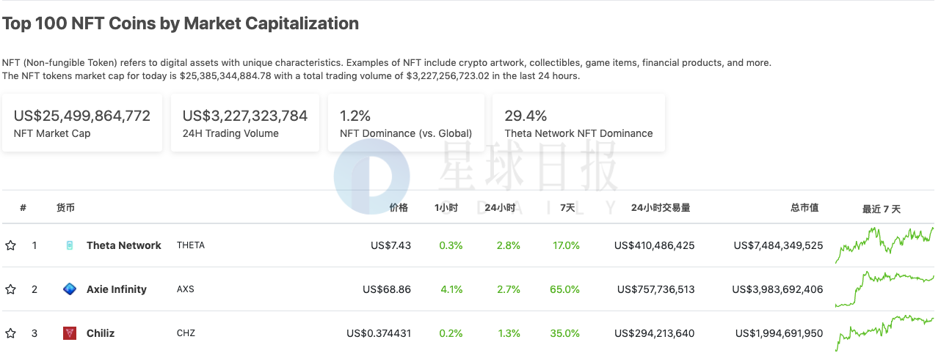Click the Theta Network coin logo
Viewport: 952px width, 353px height.
70,245
